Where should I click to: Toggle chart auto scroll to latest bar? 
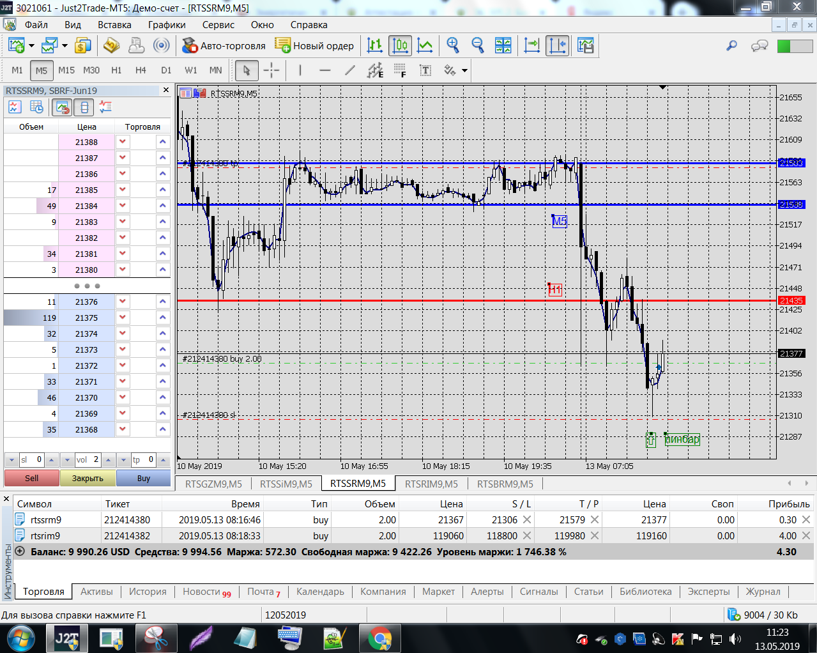(x=531, y=45)
